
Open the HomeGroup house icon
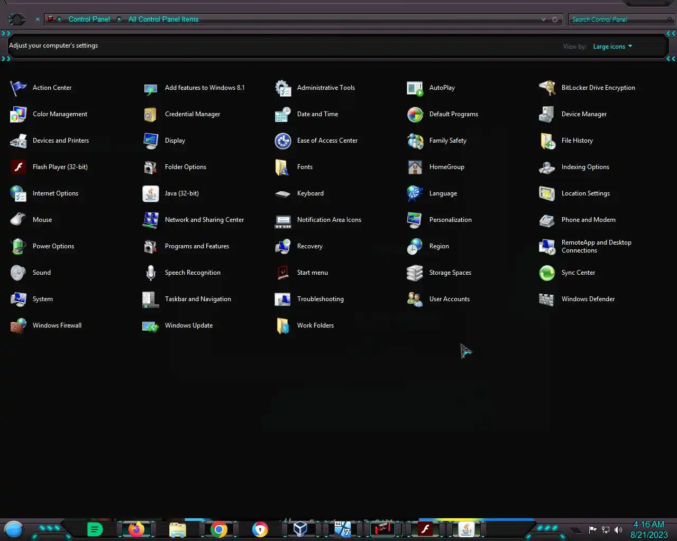coord(415,167)
